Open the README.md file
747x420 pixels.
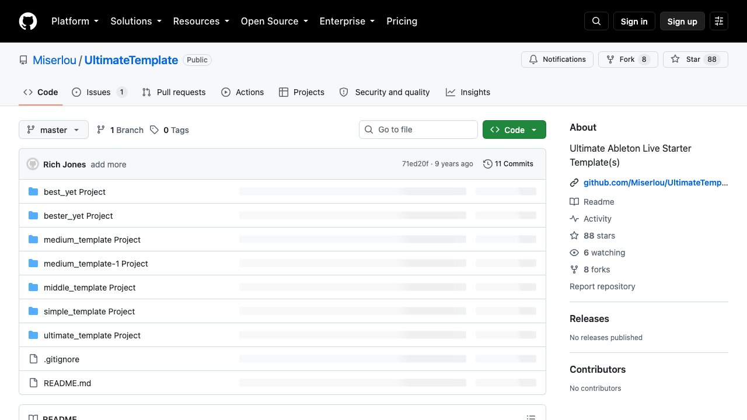tap(67, 383)
